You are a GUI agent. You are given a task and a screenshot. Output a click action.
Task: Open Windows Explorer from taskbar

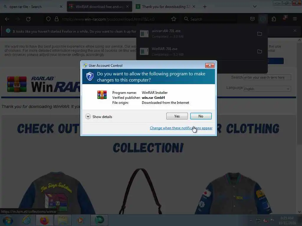[x=63, y=220]
